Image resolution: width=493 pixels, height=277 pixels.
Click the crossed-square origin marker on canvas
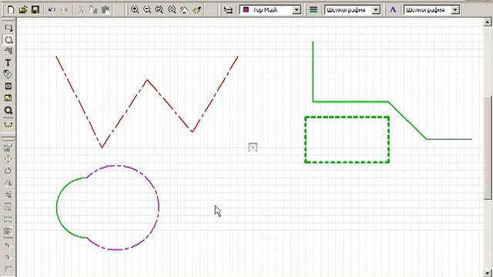point(253,147)
